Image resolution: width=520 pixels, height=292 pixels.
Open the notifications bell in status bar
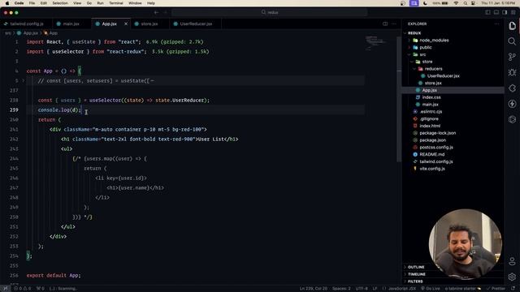(x=513, y=289)
